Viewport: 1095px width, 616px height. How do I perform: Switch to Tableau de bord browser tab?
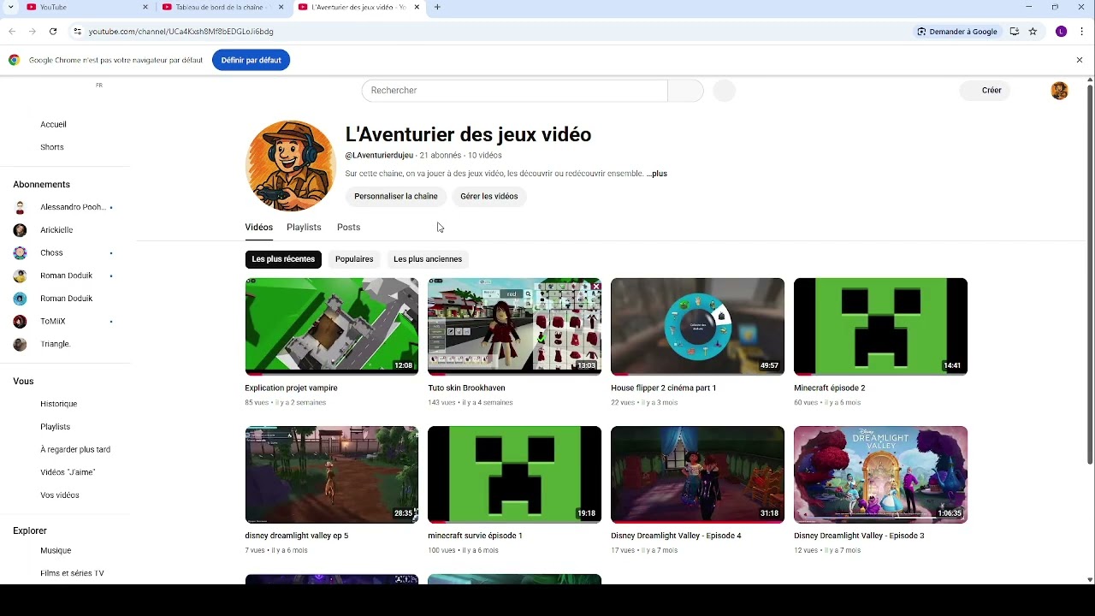pos(221,7)
